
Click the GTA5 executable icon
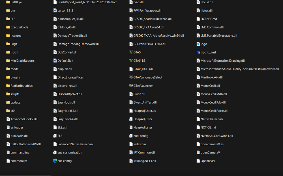tap(131, 52)
